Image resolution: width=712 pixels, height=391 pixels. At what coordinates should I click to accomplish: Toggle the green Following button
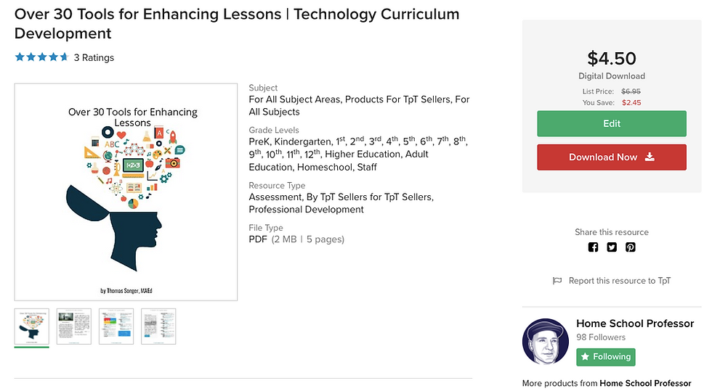606,357
